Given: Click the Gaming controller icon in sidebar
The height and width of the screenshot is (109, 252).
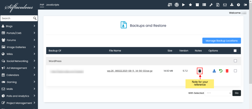Looking at the screenshot, I should pyautogui.click(x=3, y=82).
